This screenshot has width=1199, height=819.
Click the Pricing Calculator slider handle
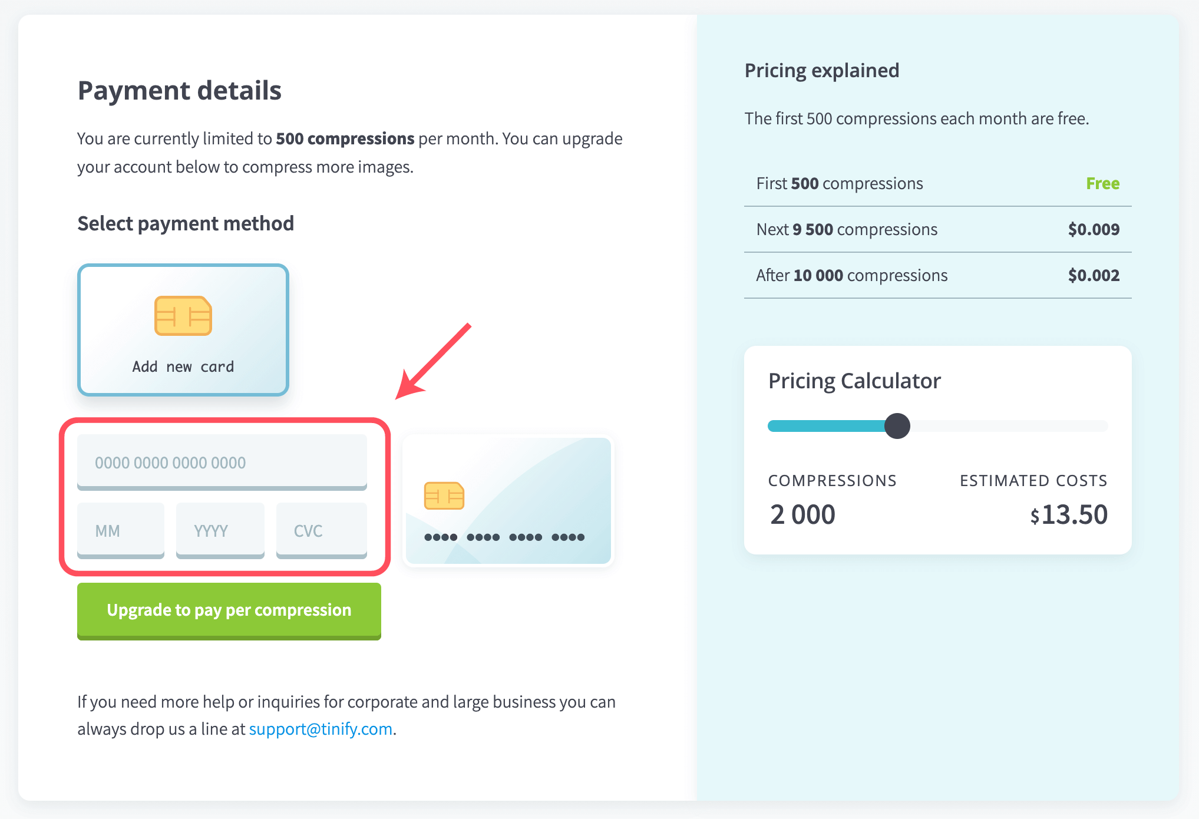(897, 426)
